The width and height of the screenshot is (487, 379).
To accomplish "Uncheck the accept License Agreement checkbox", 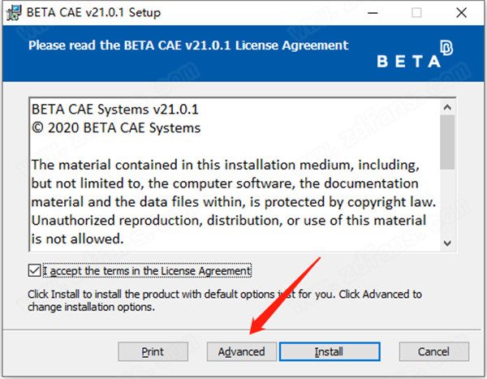I will click(34, 270).
